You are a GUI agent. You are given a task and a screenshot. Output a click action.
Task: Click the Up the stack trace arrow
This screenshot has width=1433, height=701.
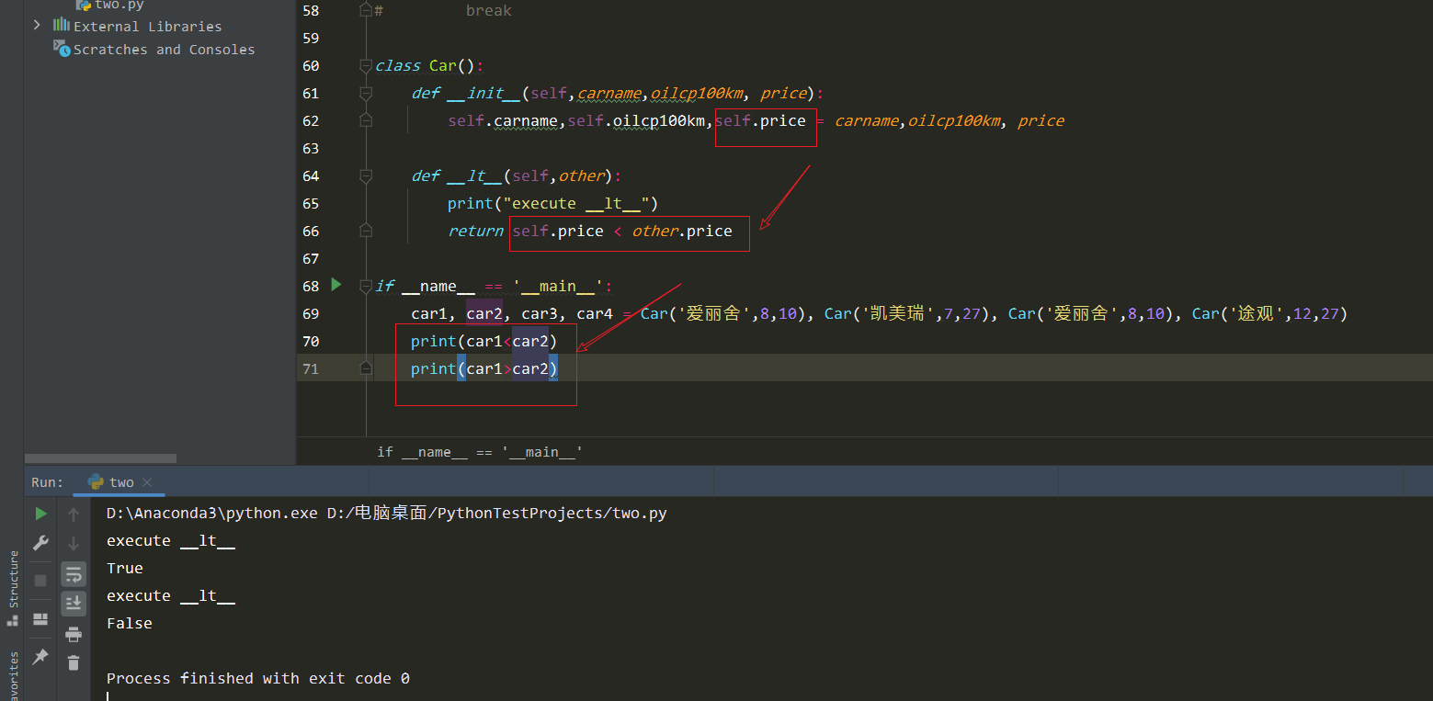[x=74, y=514]
